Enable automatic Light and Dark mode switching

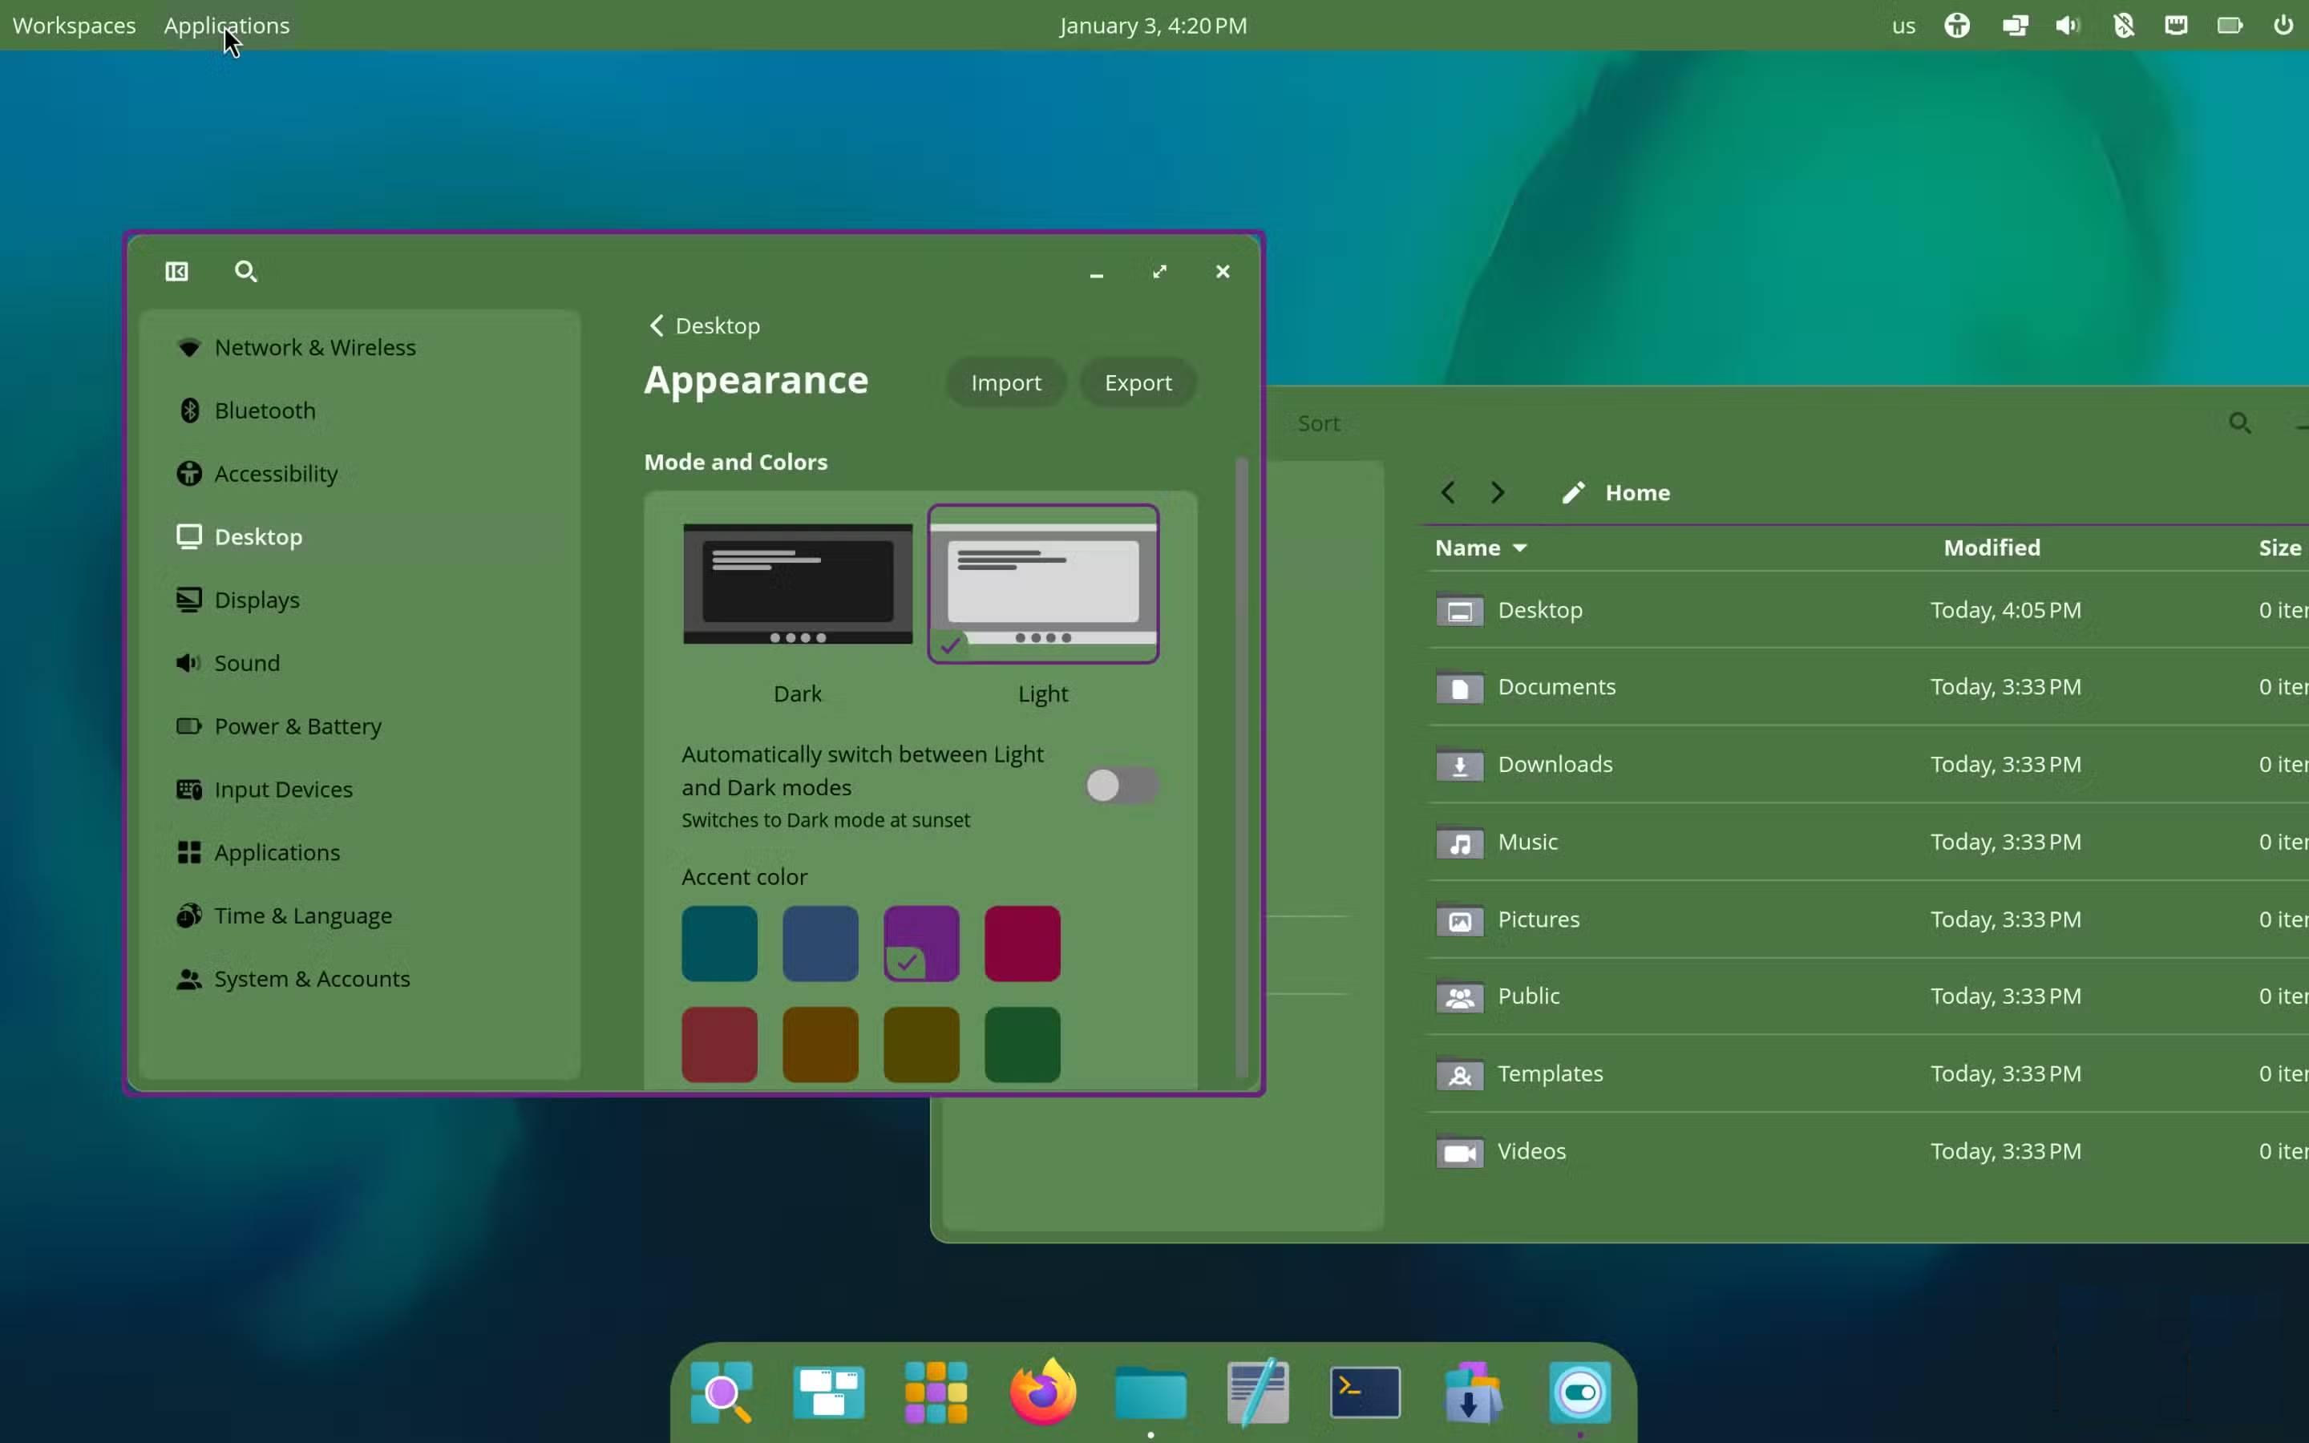(x=1121, y=786)
